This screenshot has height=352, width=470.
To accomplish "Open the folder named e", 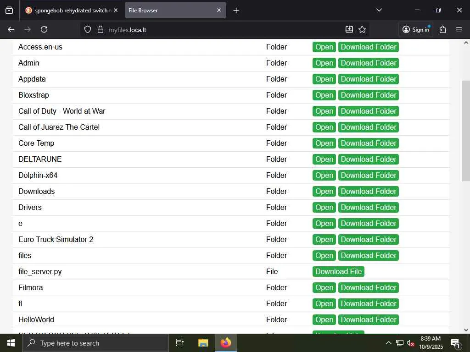I will pyautogui.click(x=324, y=224).
